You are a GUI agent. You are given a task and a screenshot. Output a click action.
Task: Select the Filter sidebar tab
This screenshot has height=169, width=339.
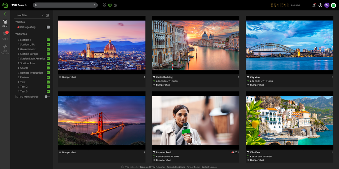(x=5, y=23)
